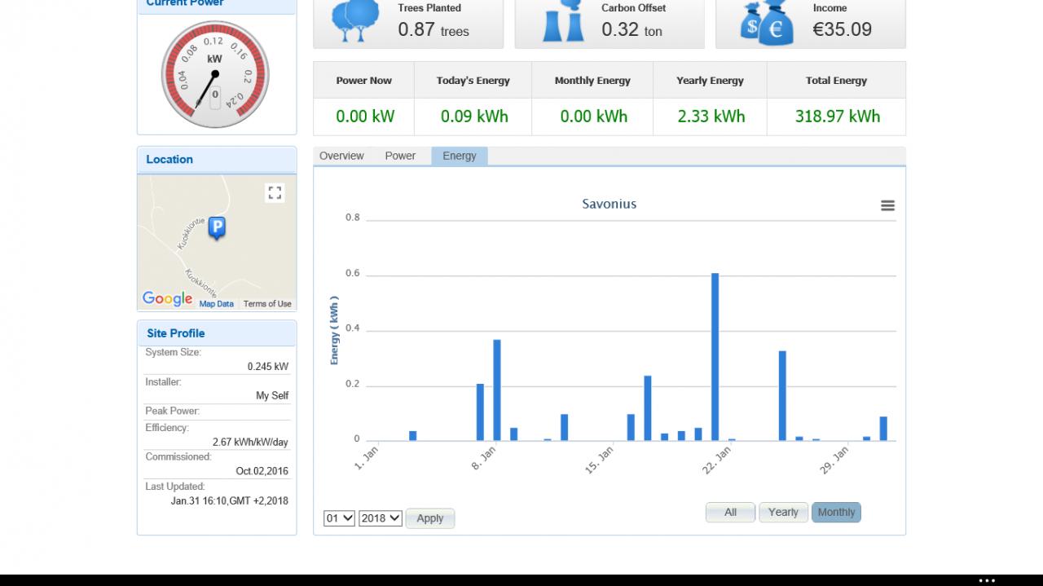Click the tallest energy bar near 21 Jan
The height and width of the screenshot is (586, 1043).
click(715, 357)
